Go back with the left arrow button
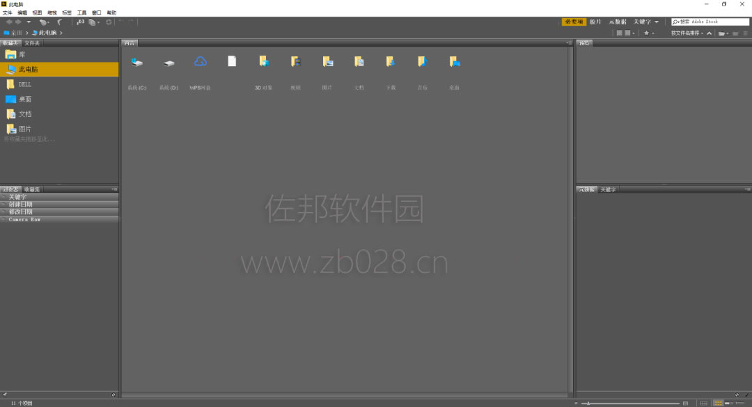 tap(8, 22)
